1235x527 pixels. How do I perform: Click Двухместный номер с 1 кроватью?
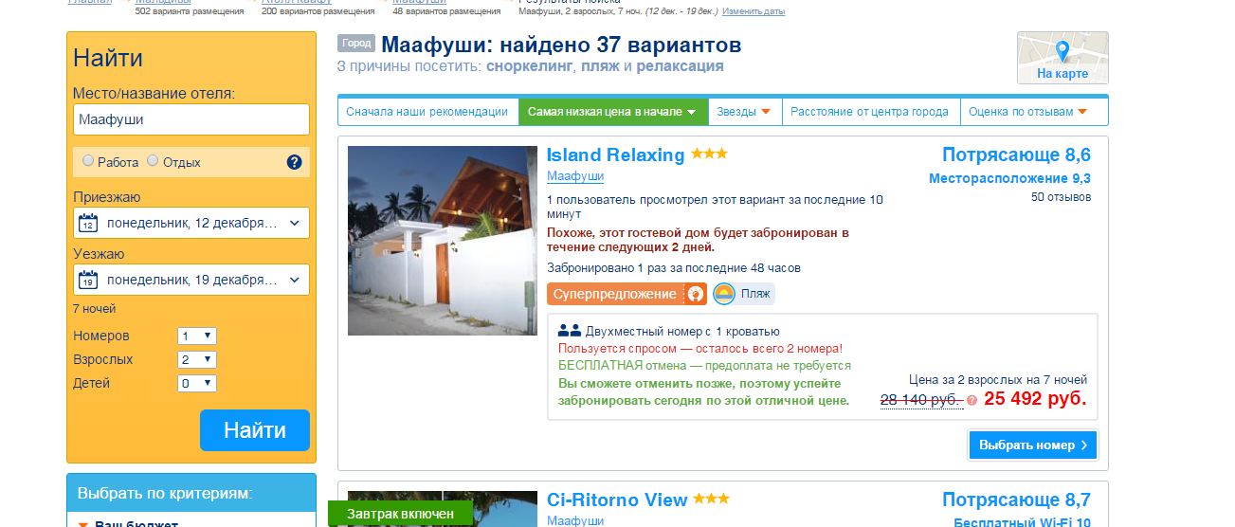682,332
